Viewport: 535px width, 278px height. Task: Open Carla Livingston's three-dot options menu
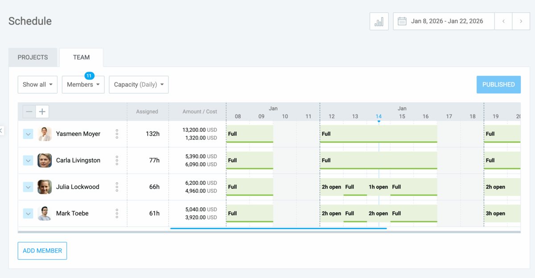pyautogui.click(x=117, y=160)
